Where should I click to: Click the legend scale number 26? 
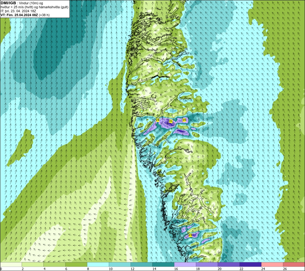[x=285, y=269]
